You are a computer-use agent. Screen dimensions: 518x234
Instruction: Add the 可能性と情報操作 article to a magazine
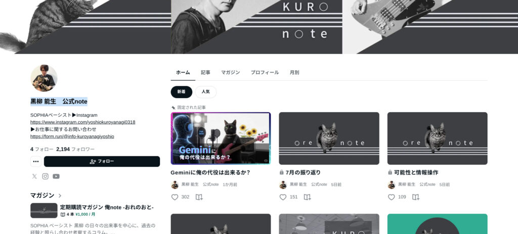(416, 197)
